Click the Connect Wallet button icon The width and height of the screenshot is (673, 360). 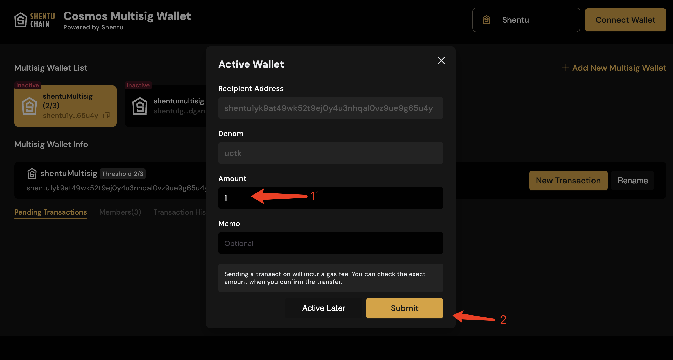[x=625, y=20]
